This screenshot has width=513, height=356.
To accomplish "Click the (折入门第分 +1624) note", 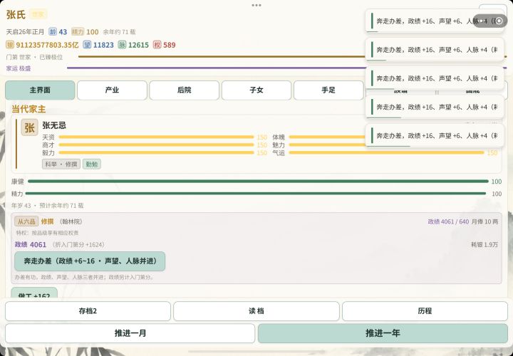I will [x=78, y=244].
